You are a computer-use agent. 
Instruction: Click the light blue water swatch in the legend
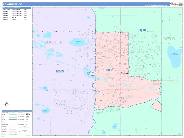[13, 114]
